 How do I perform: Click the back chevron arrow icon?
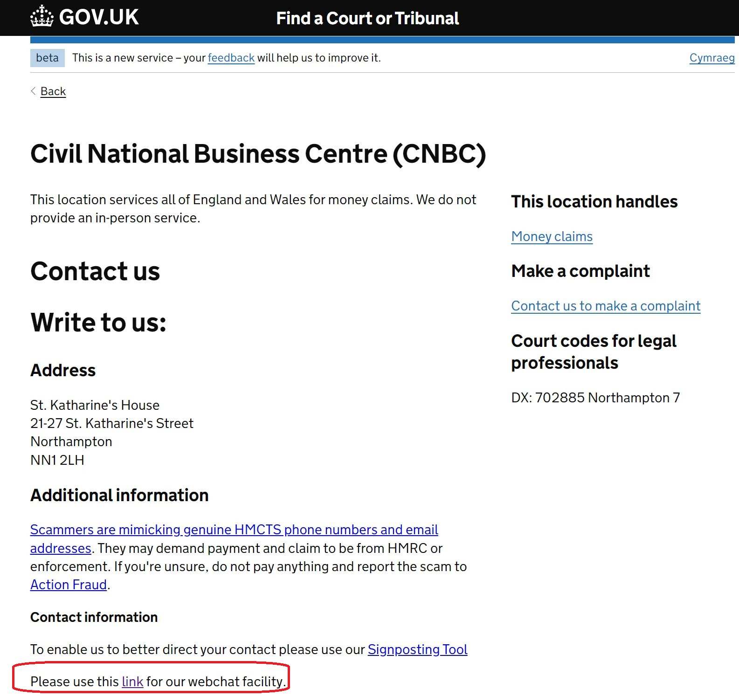(33, 91)
